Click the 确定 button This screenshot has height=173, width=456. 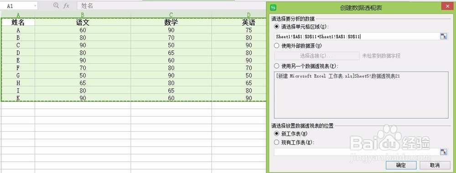(x=400, y=165)
